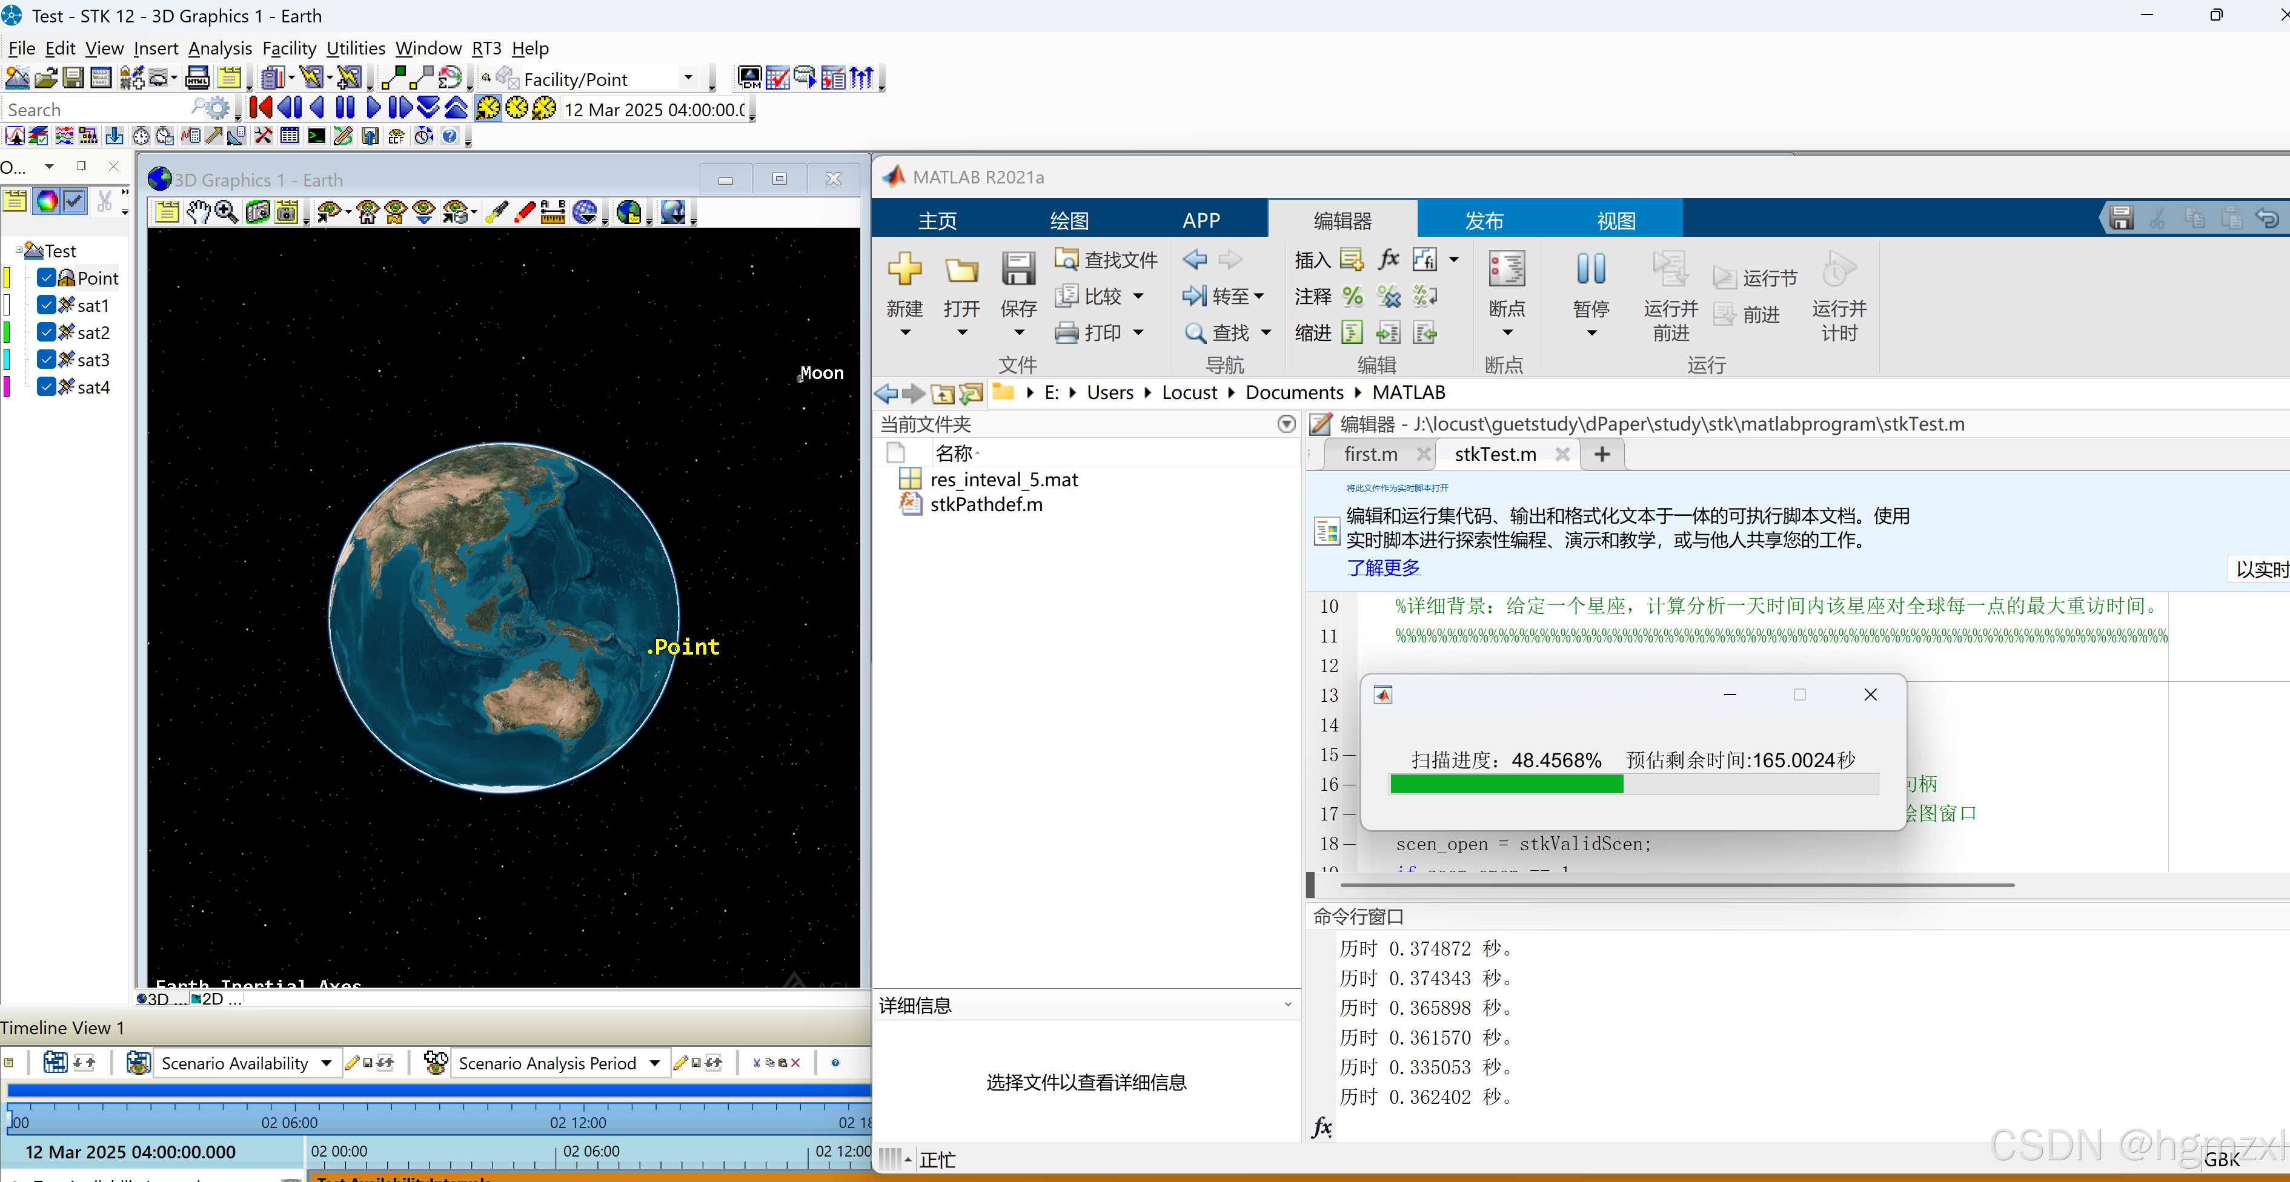
Task: Uncheck the sat1 checkbox
Action: [x=46, y=305]
